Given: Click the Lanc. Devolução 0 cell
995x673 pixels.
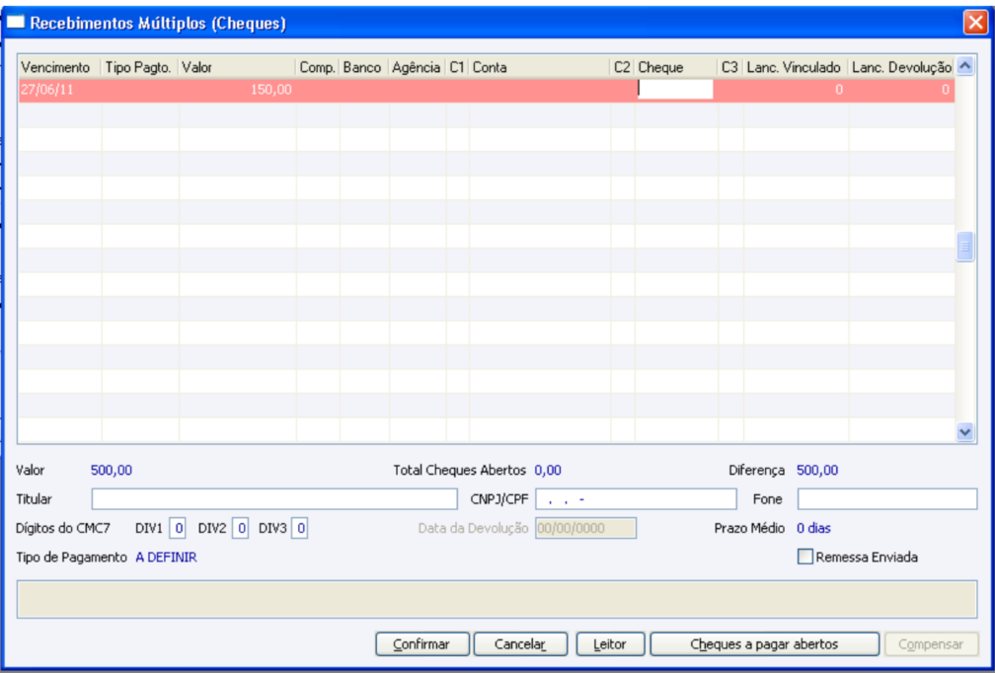Looking at the screenshot, I should coord(902,90).
